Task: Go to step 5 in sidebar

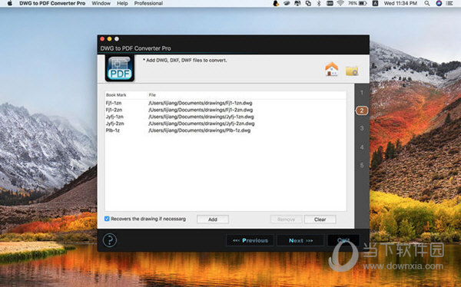Action: [362, 165]
